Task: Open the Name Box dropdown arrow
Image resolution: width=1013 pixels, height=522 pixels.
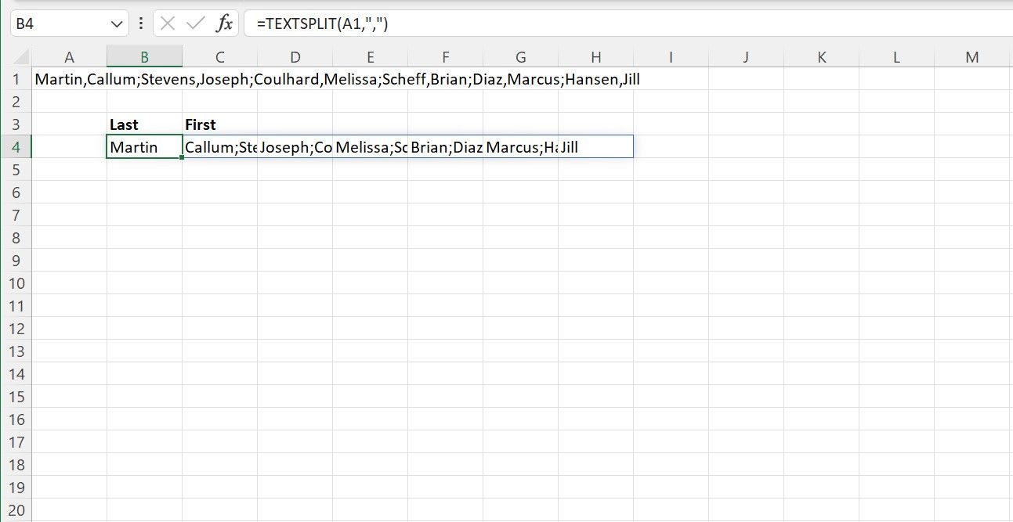Action: pyautogui.click(x=115, y=23)
